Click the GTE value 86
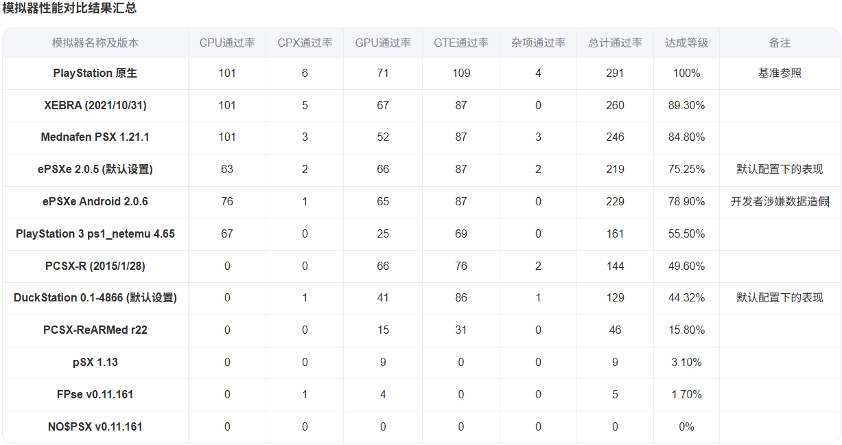842x445 pixels. (461, 297)
